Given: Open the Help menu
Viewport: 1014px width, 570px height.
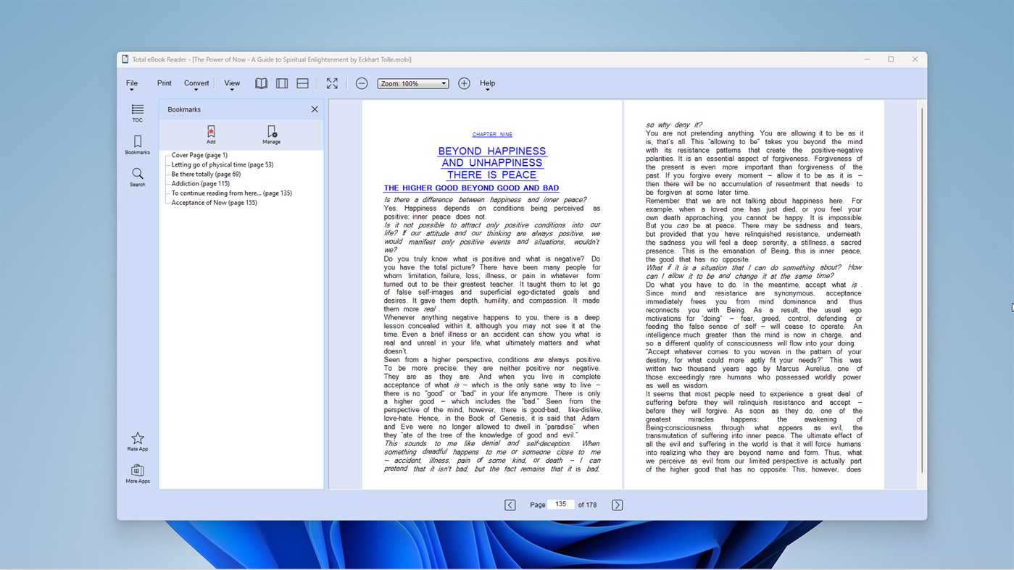Looking at the screenshot, I should 487,83.
